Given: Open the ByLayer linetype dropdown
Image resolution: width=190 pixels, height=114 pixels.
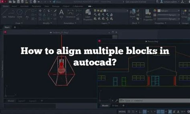Looking at the screenshot, I should click(x=169, y=19).
